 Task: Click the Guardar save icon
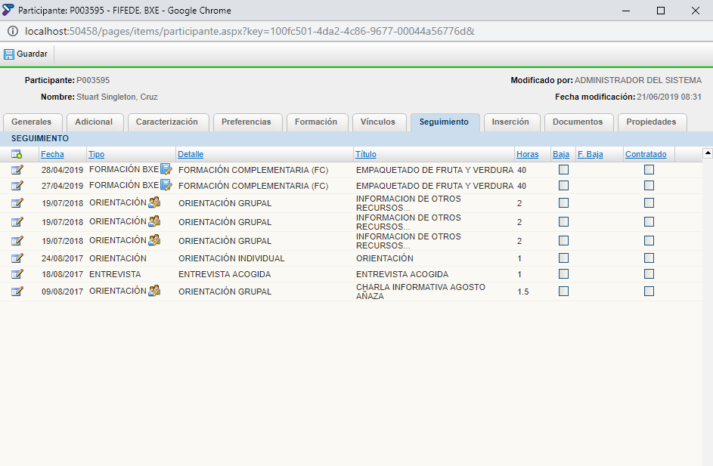click(x=8, y=54)
